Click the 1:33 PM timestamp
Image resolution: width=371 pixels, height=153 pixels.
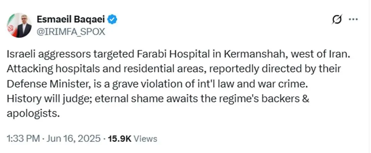click(23, 139)
